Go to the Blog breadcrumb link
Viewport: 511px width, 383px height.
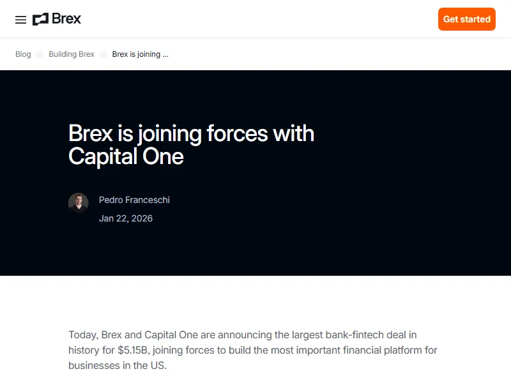[23, 54]
